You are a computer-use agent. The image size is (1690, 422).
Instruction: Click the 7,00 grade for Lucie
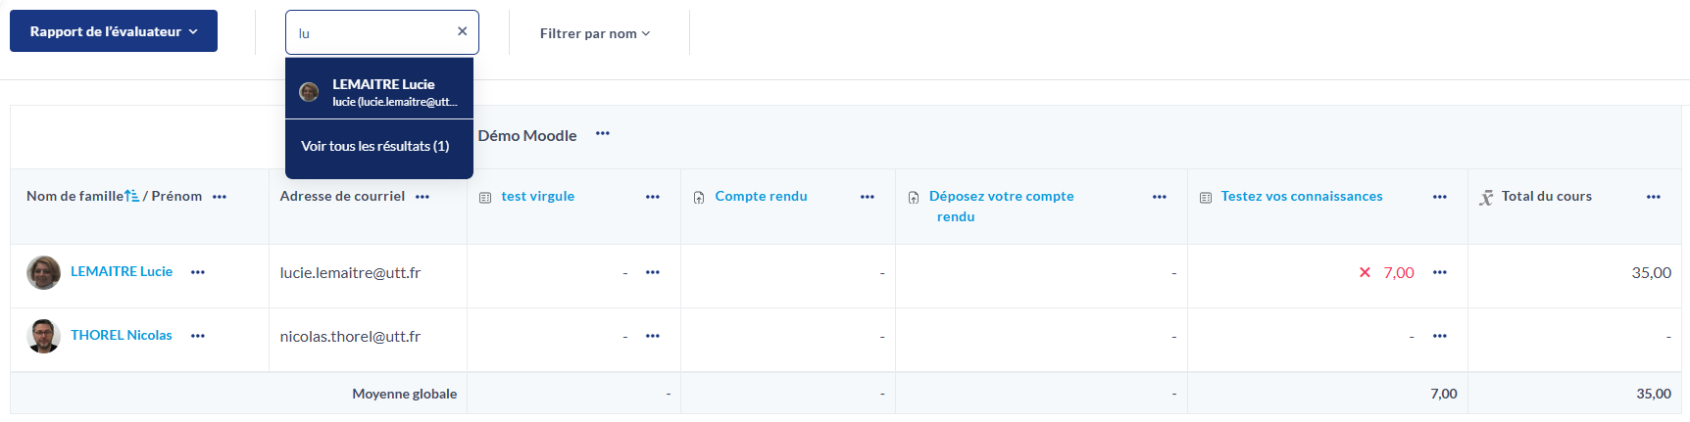tap(1399, 272)
